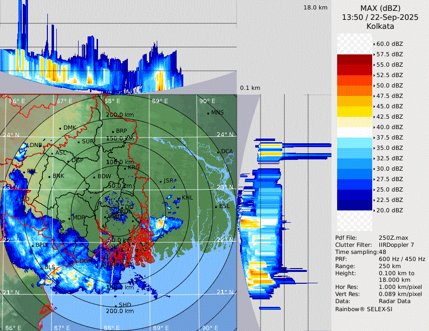429x331 pixels.
Task: Click the BSL station marker
Action: tap(216, 207)
